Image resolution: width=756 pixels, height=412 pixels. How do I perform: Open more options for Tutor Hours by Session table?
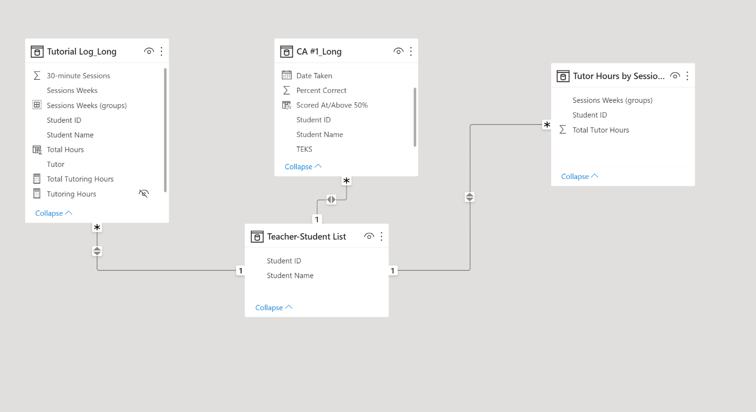coord(688,76)
